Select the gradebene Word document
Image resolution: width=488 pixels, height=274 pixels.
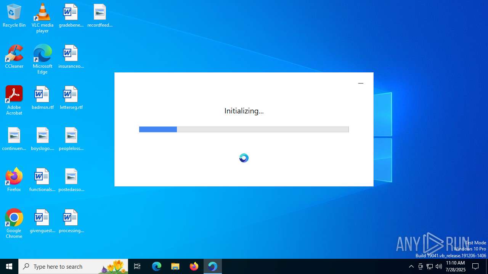71,16
